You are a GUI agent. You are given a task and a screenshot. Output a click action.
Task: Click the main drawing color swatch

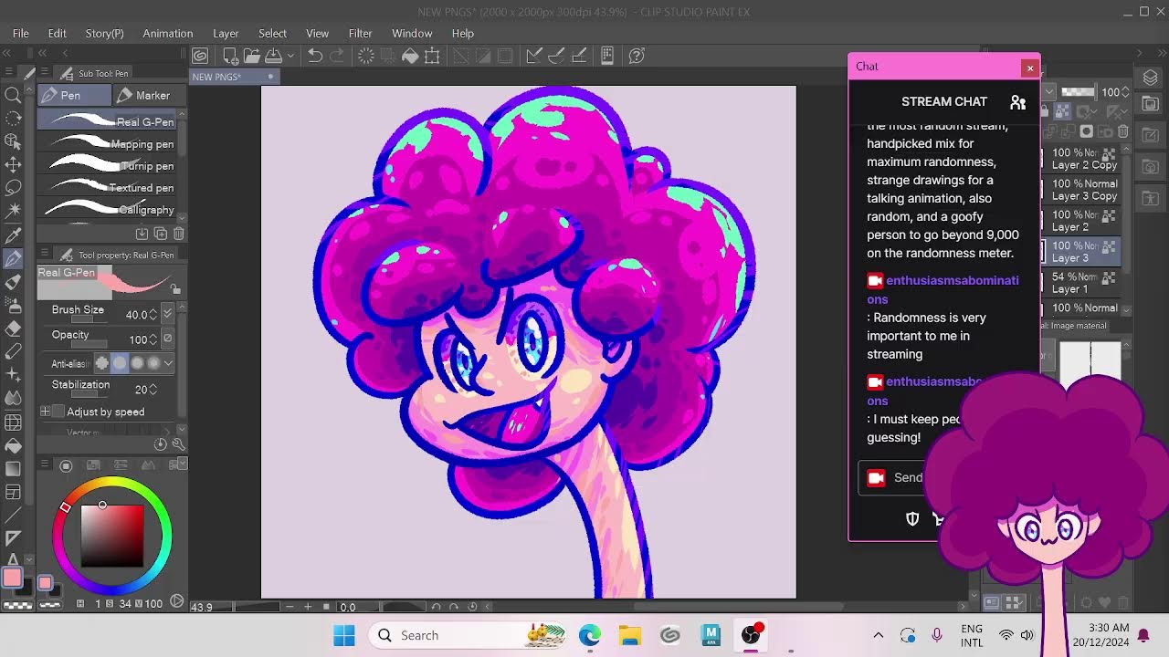[12, 578]
